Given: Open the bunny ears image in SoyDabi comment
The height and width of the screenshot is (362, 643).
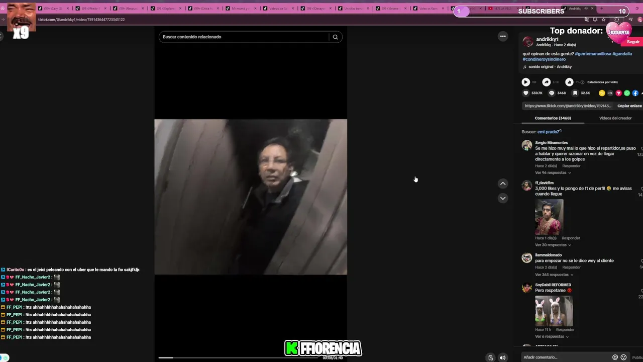Looking at the screenshot, I should point(554,311).
